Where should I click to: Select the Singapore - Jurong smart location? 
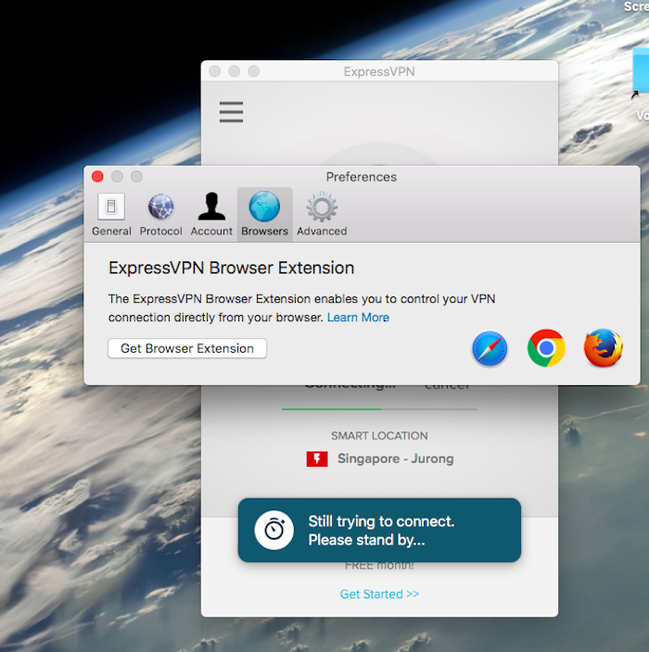pyautogui.click(x=379, y=458)
